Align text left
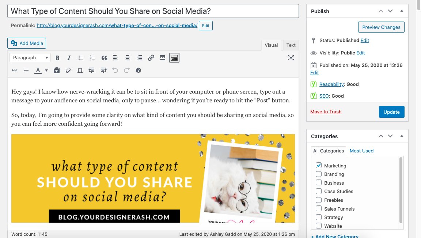This screenshot has height=238, width=421. click(x=116, y=58)
